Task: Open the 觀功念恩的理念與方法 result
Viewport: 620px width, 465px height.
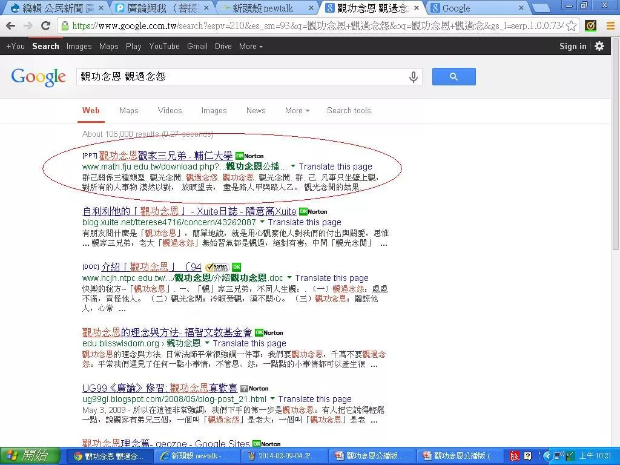Action: (167, 332)
